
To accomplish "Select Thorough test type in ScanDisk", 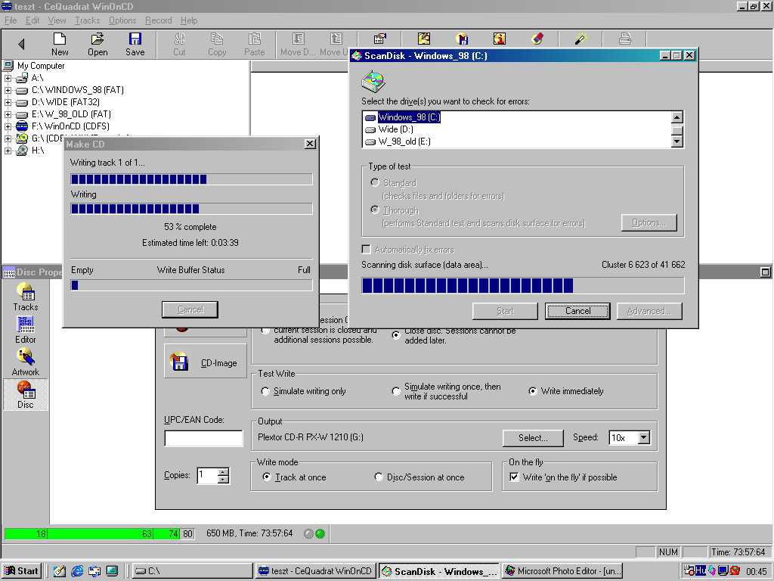I will pos(375,210).
